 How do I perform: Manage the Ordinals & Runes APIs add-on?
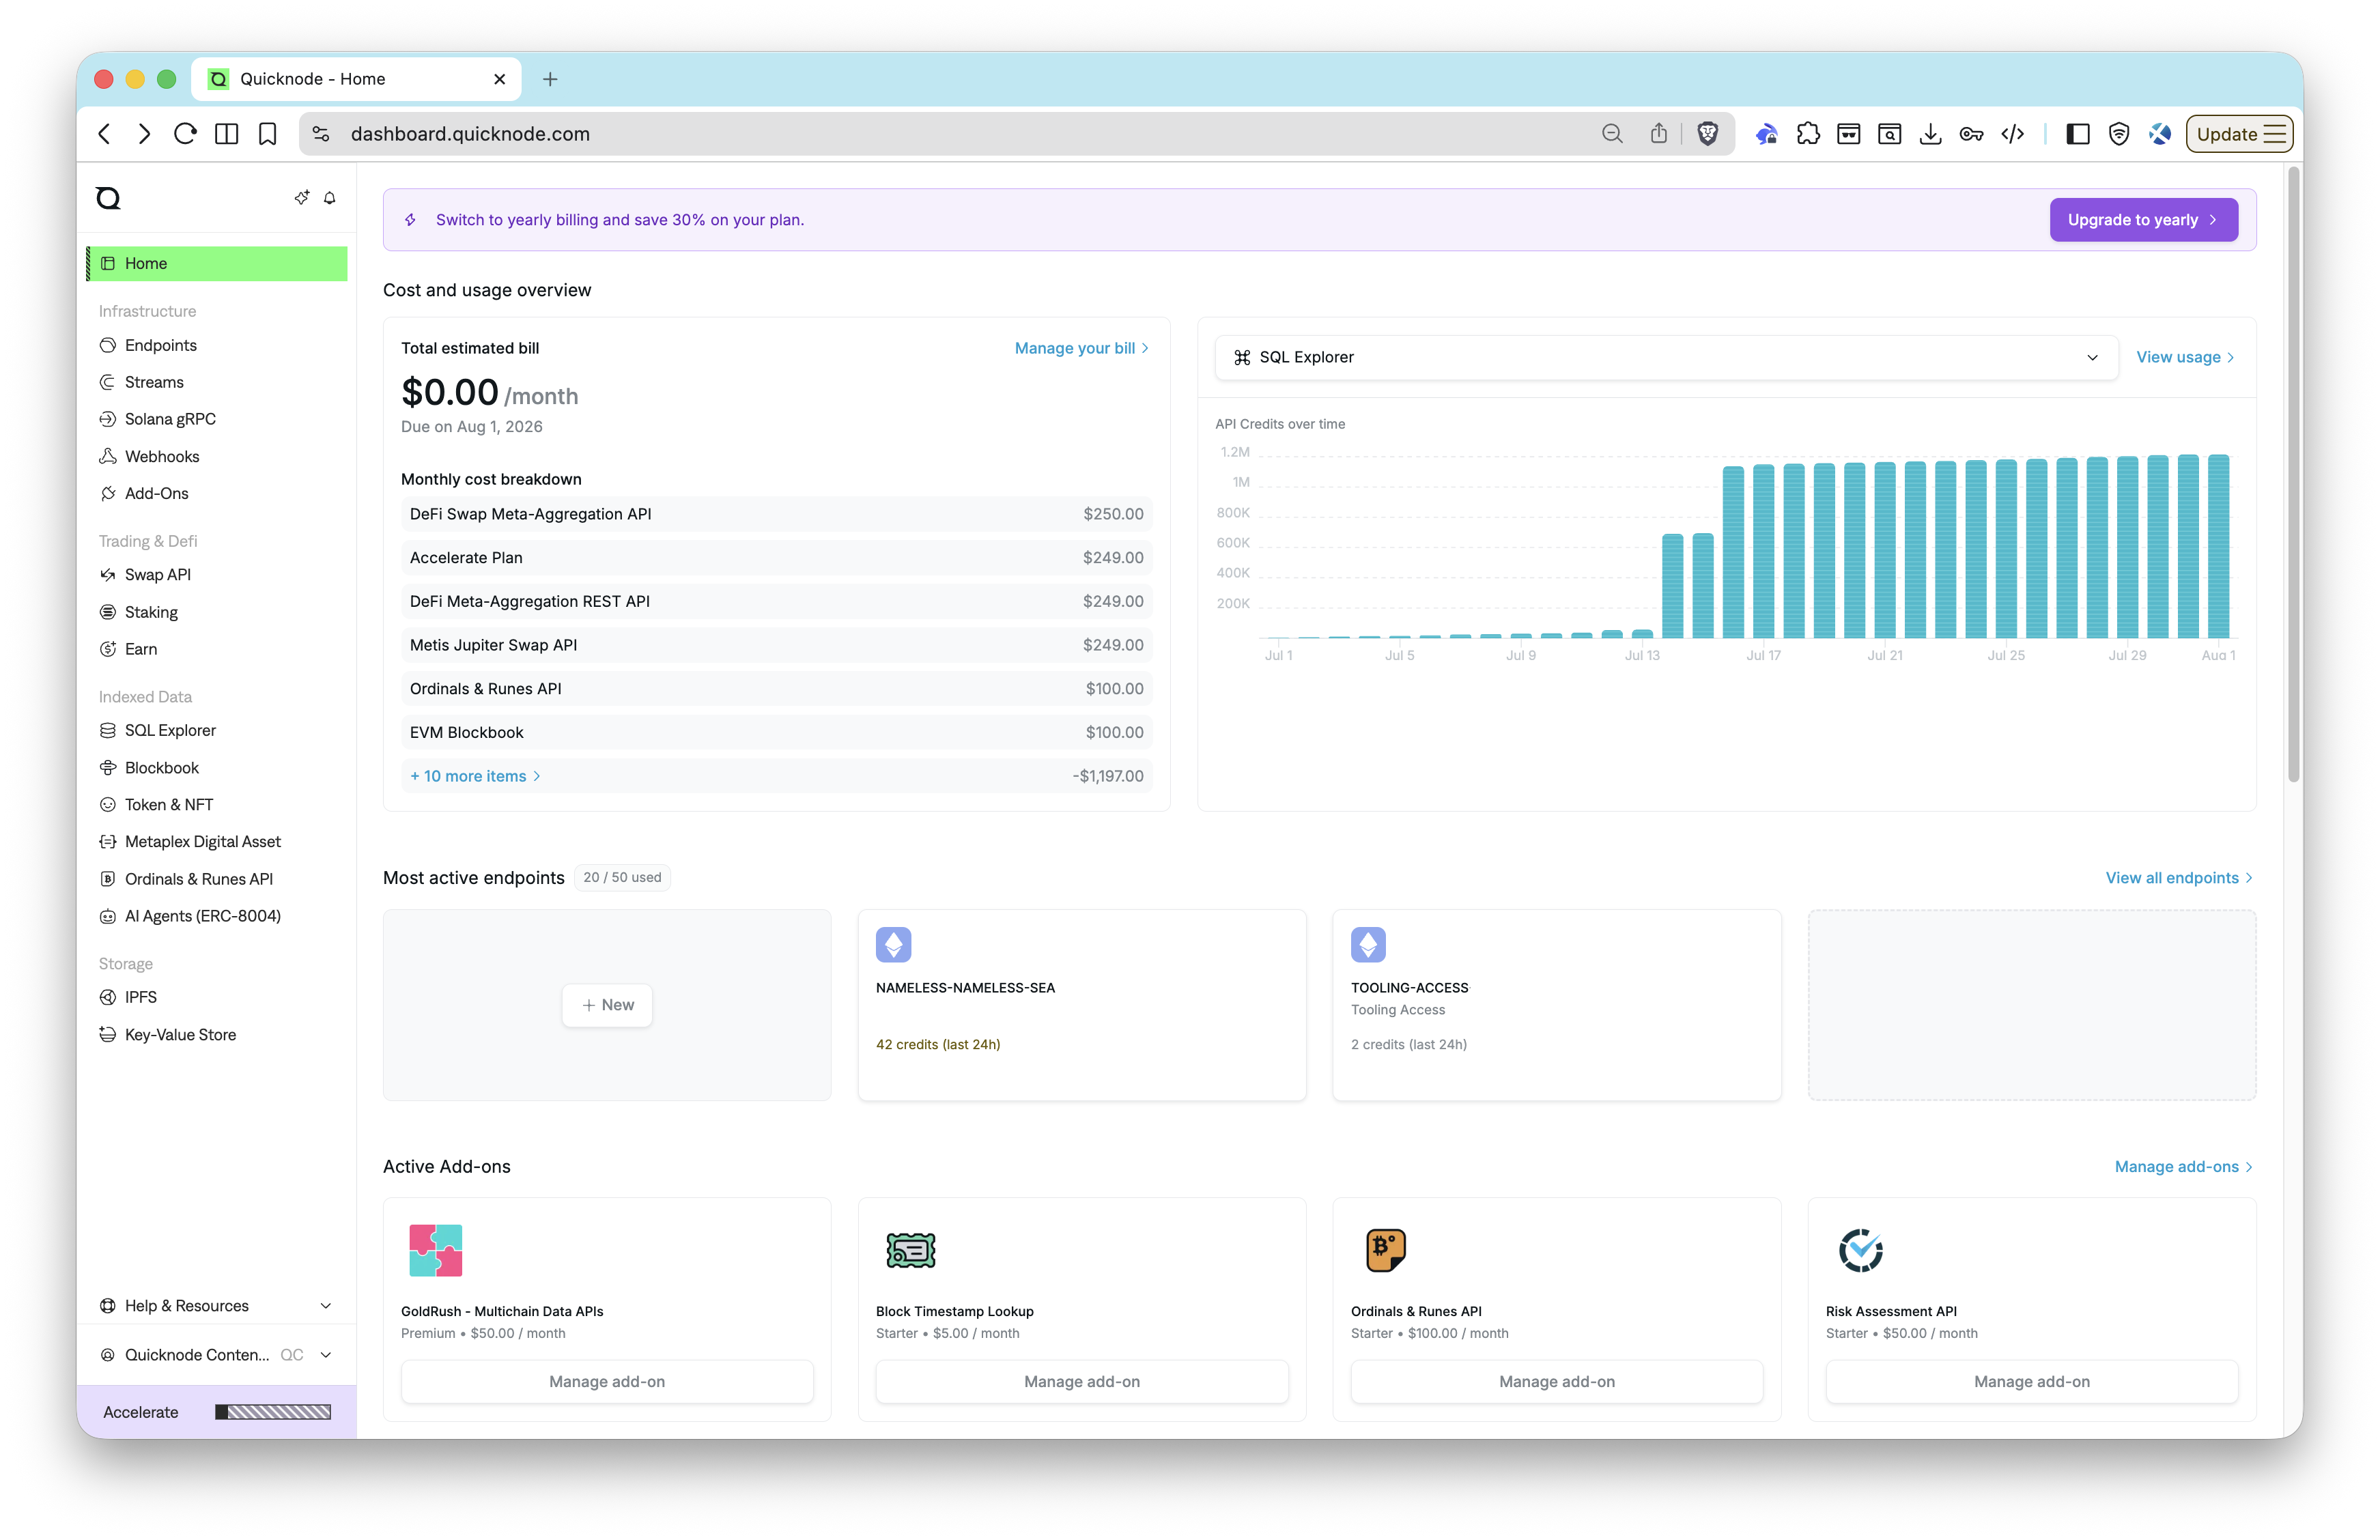[1557, 1381]
